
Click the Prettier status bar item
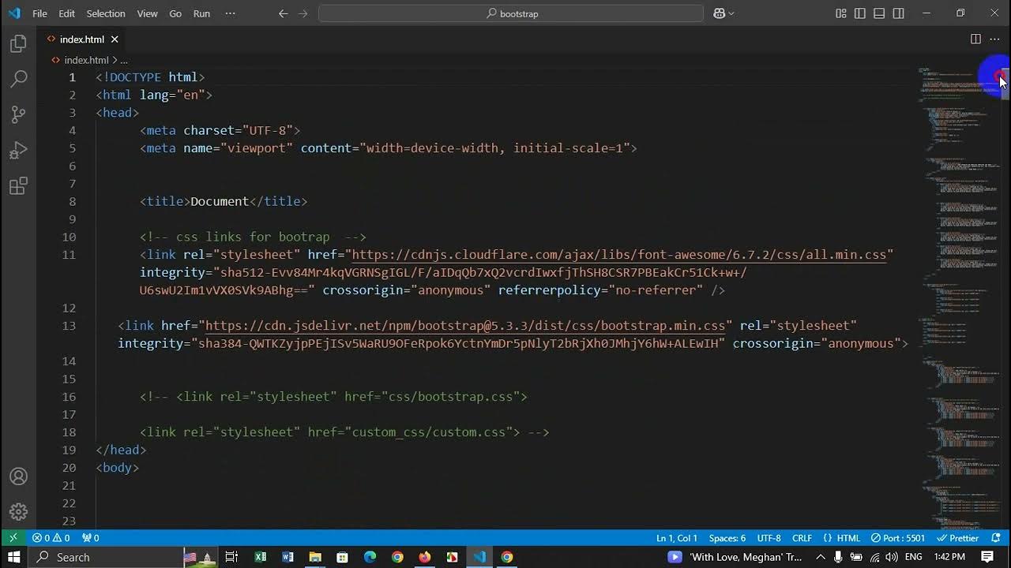(958, 538)
